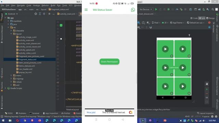This screenshot has height=123, width=219.
Task: Open the Layout Inspector
Action: (x=205, y=113)
